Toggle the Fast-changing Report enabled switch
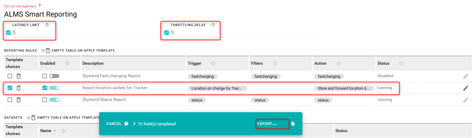Image resolution: width=476 pixels, height=138 pixels. (x=54, y=76)
